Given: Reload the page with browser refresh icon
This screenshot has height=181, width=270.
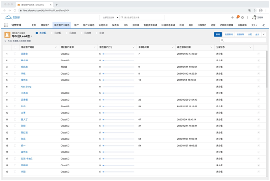Looking at the screenshot, I should pyautogui.click(x=15, y=10).
